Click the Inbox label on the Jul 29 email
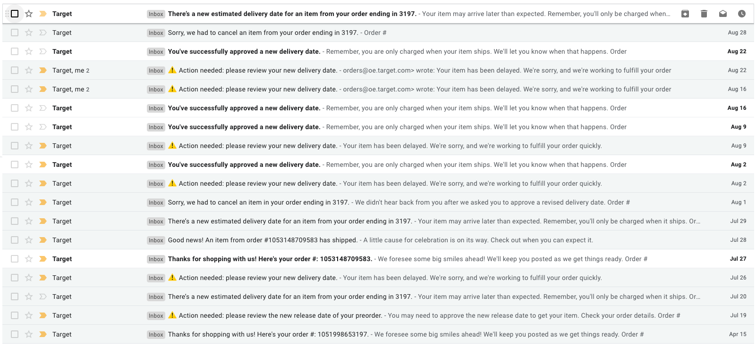 (x=156, y=221)
